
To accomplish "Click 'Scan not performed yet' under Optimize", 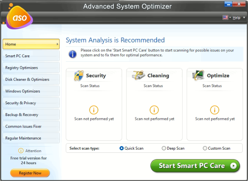I will [215, 119].
